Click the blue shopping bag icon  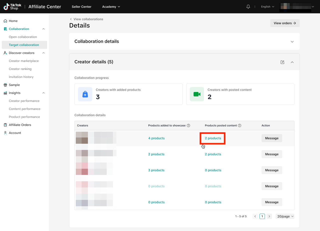pos(85,94)
